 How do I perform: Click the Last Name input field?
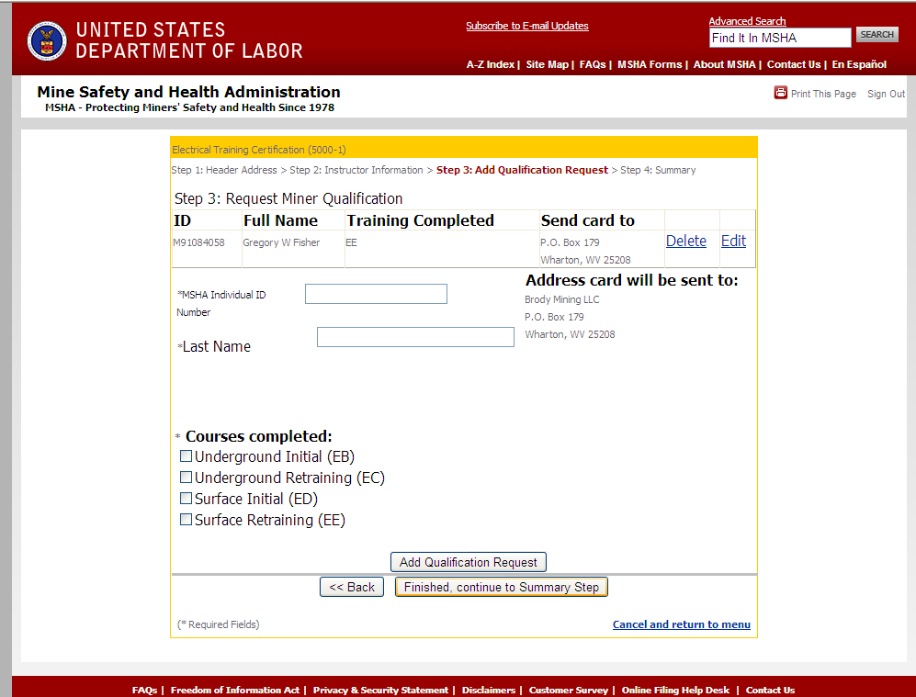pyautogui.click(x=415, y=337)
